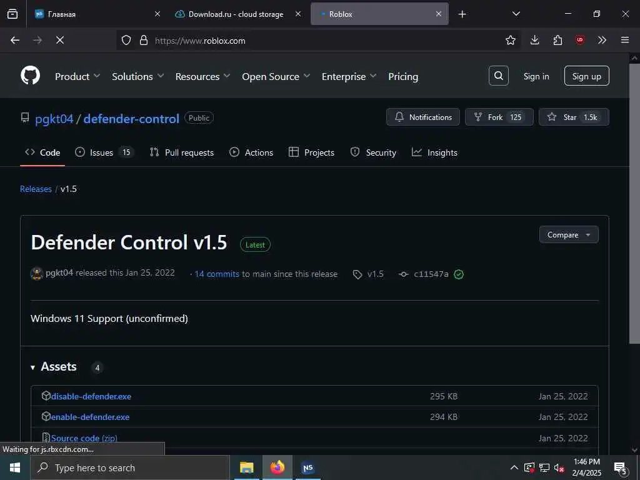Click the Sign up button
Image resolution: width=640 pixels, height=480 pixels.
point(586,76)
